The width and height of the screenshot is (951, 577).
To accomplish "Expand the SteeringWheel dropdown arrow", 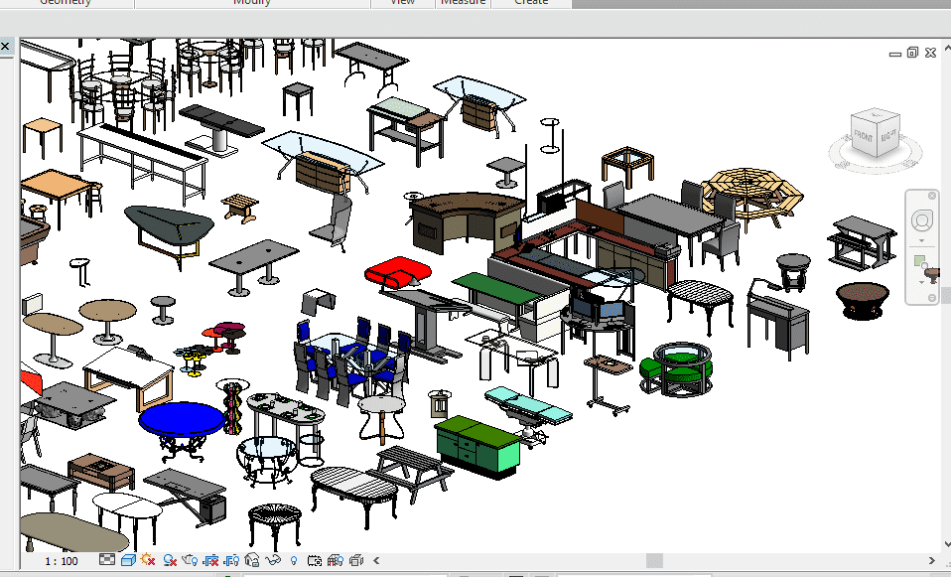I will click(x=922, y=240).
